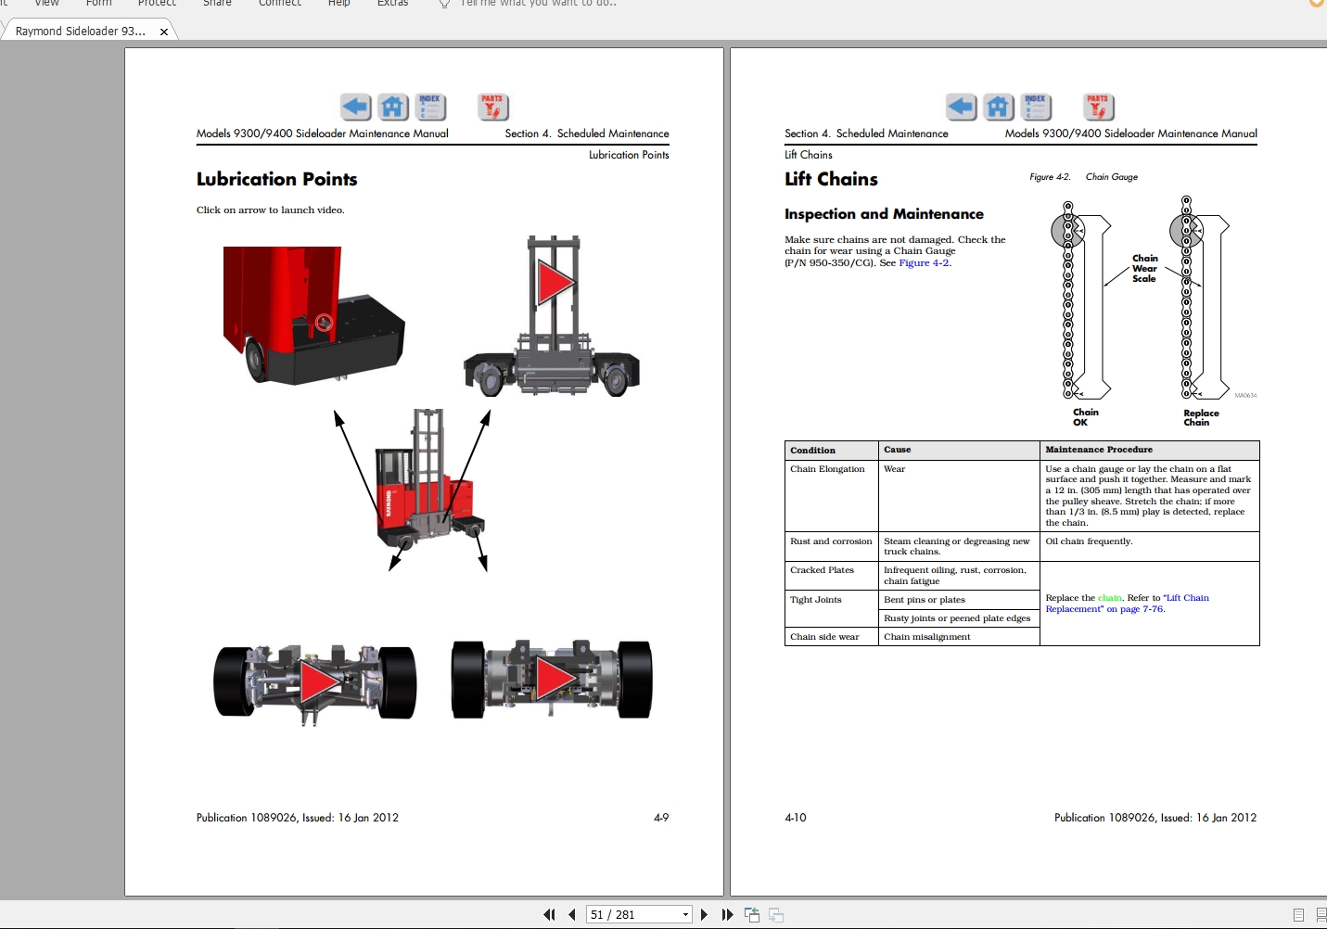Click the back arrow icon on page 4-9
1327x929 pixels.
pyautogui.click(x=356, y=108)
